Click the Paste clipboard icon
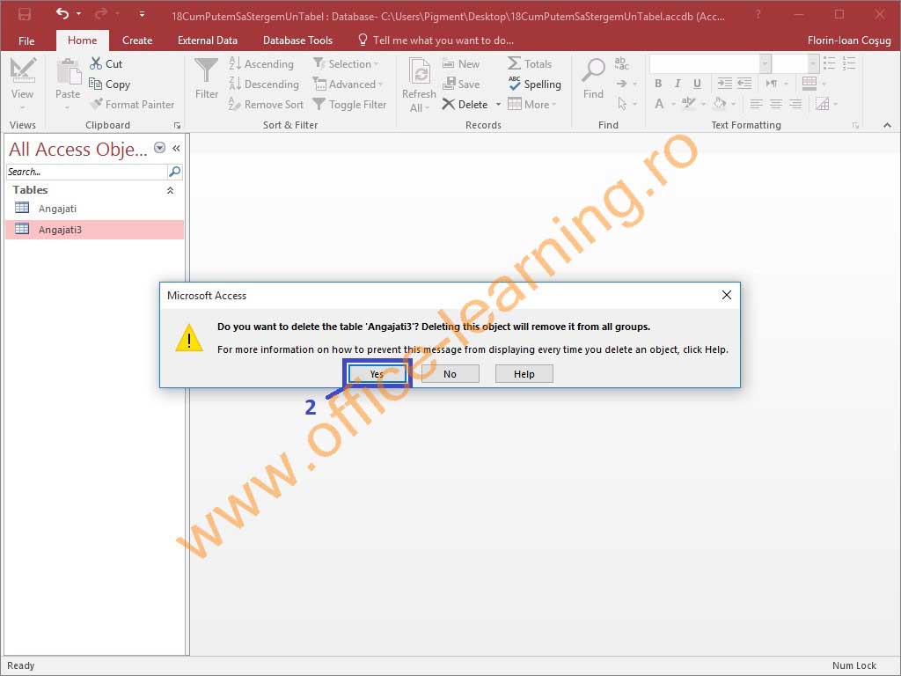The image size is (901, 676). 69,72
